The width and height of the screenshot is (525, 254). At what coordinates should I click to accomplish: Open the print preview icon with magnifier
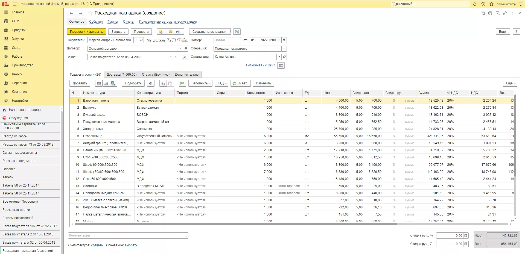pyautogui.click(x=498, y=13)
